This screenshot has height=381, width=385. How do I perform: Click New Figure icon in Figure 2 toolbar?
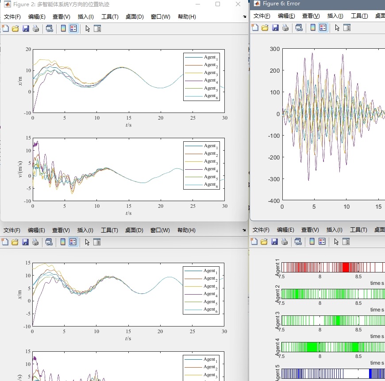tap(5, 28)
